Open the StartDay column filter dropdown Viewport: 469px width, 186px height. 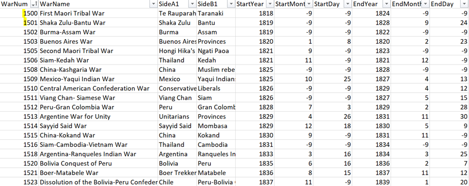click(x=347, y=4)
